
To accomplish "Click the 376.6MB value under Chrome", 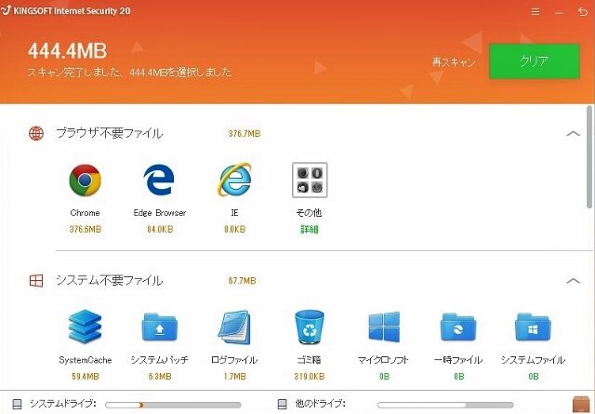I will [x=86, y=230].
